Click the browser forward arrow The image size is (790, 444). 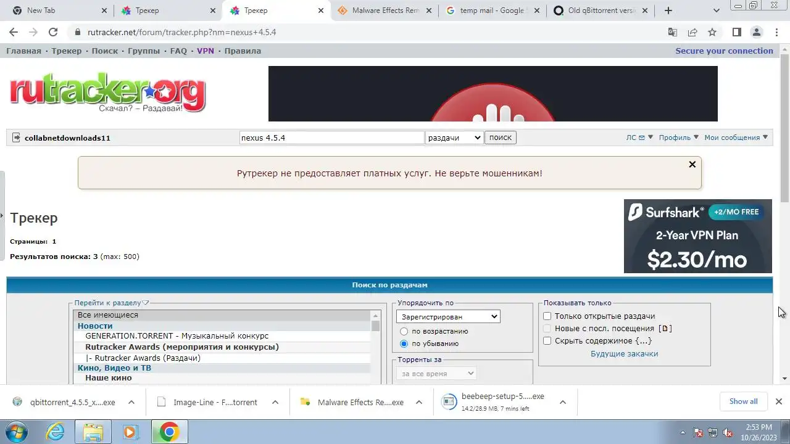click(33, 32)
